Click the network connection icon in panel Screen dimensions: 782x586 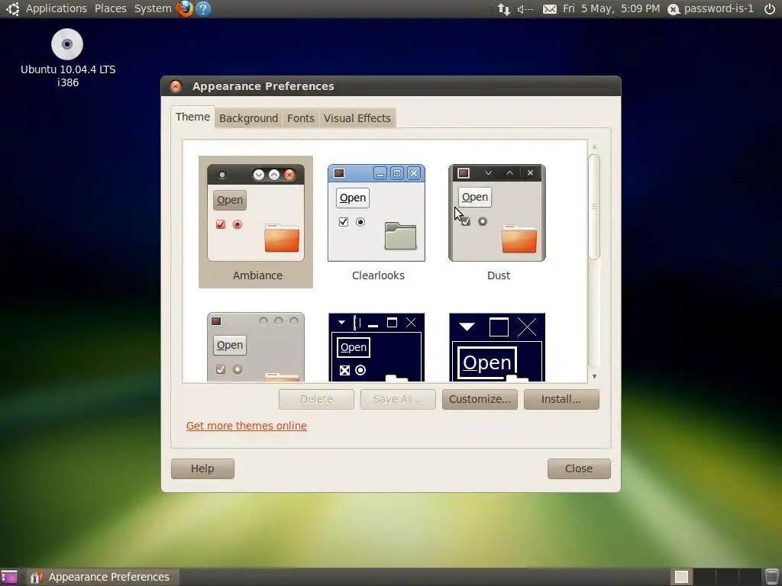[x=504, y=9]
